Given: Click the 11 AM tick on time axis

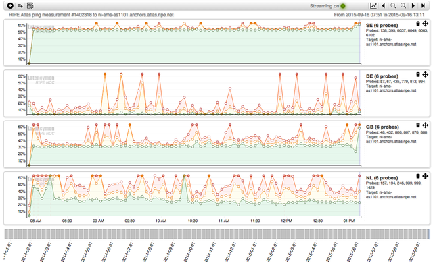Looking at the screenshot, I should (224, 221).
